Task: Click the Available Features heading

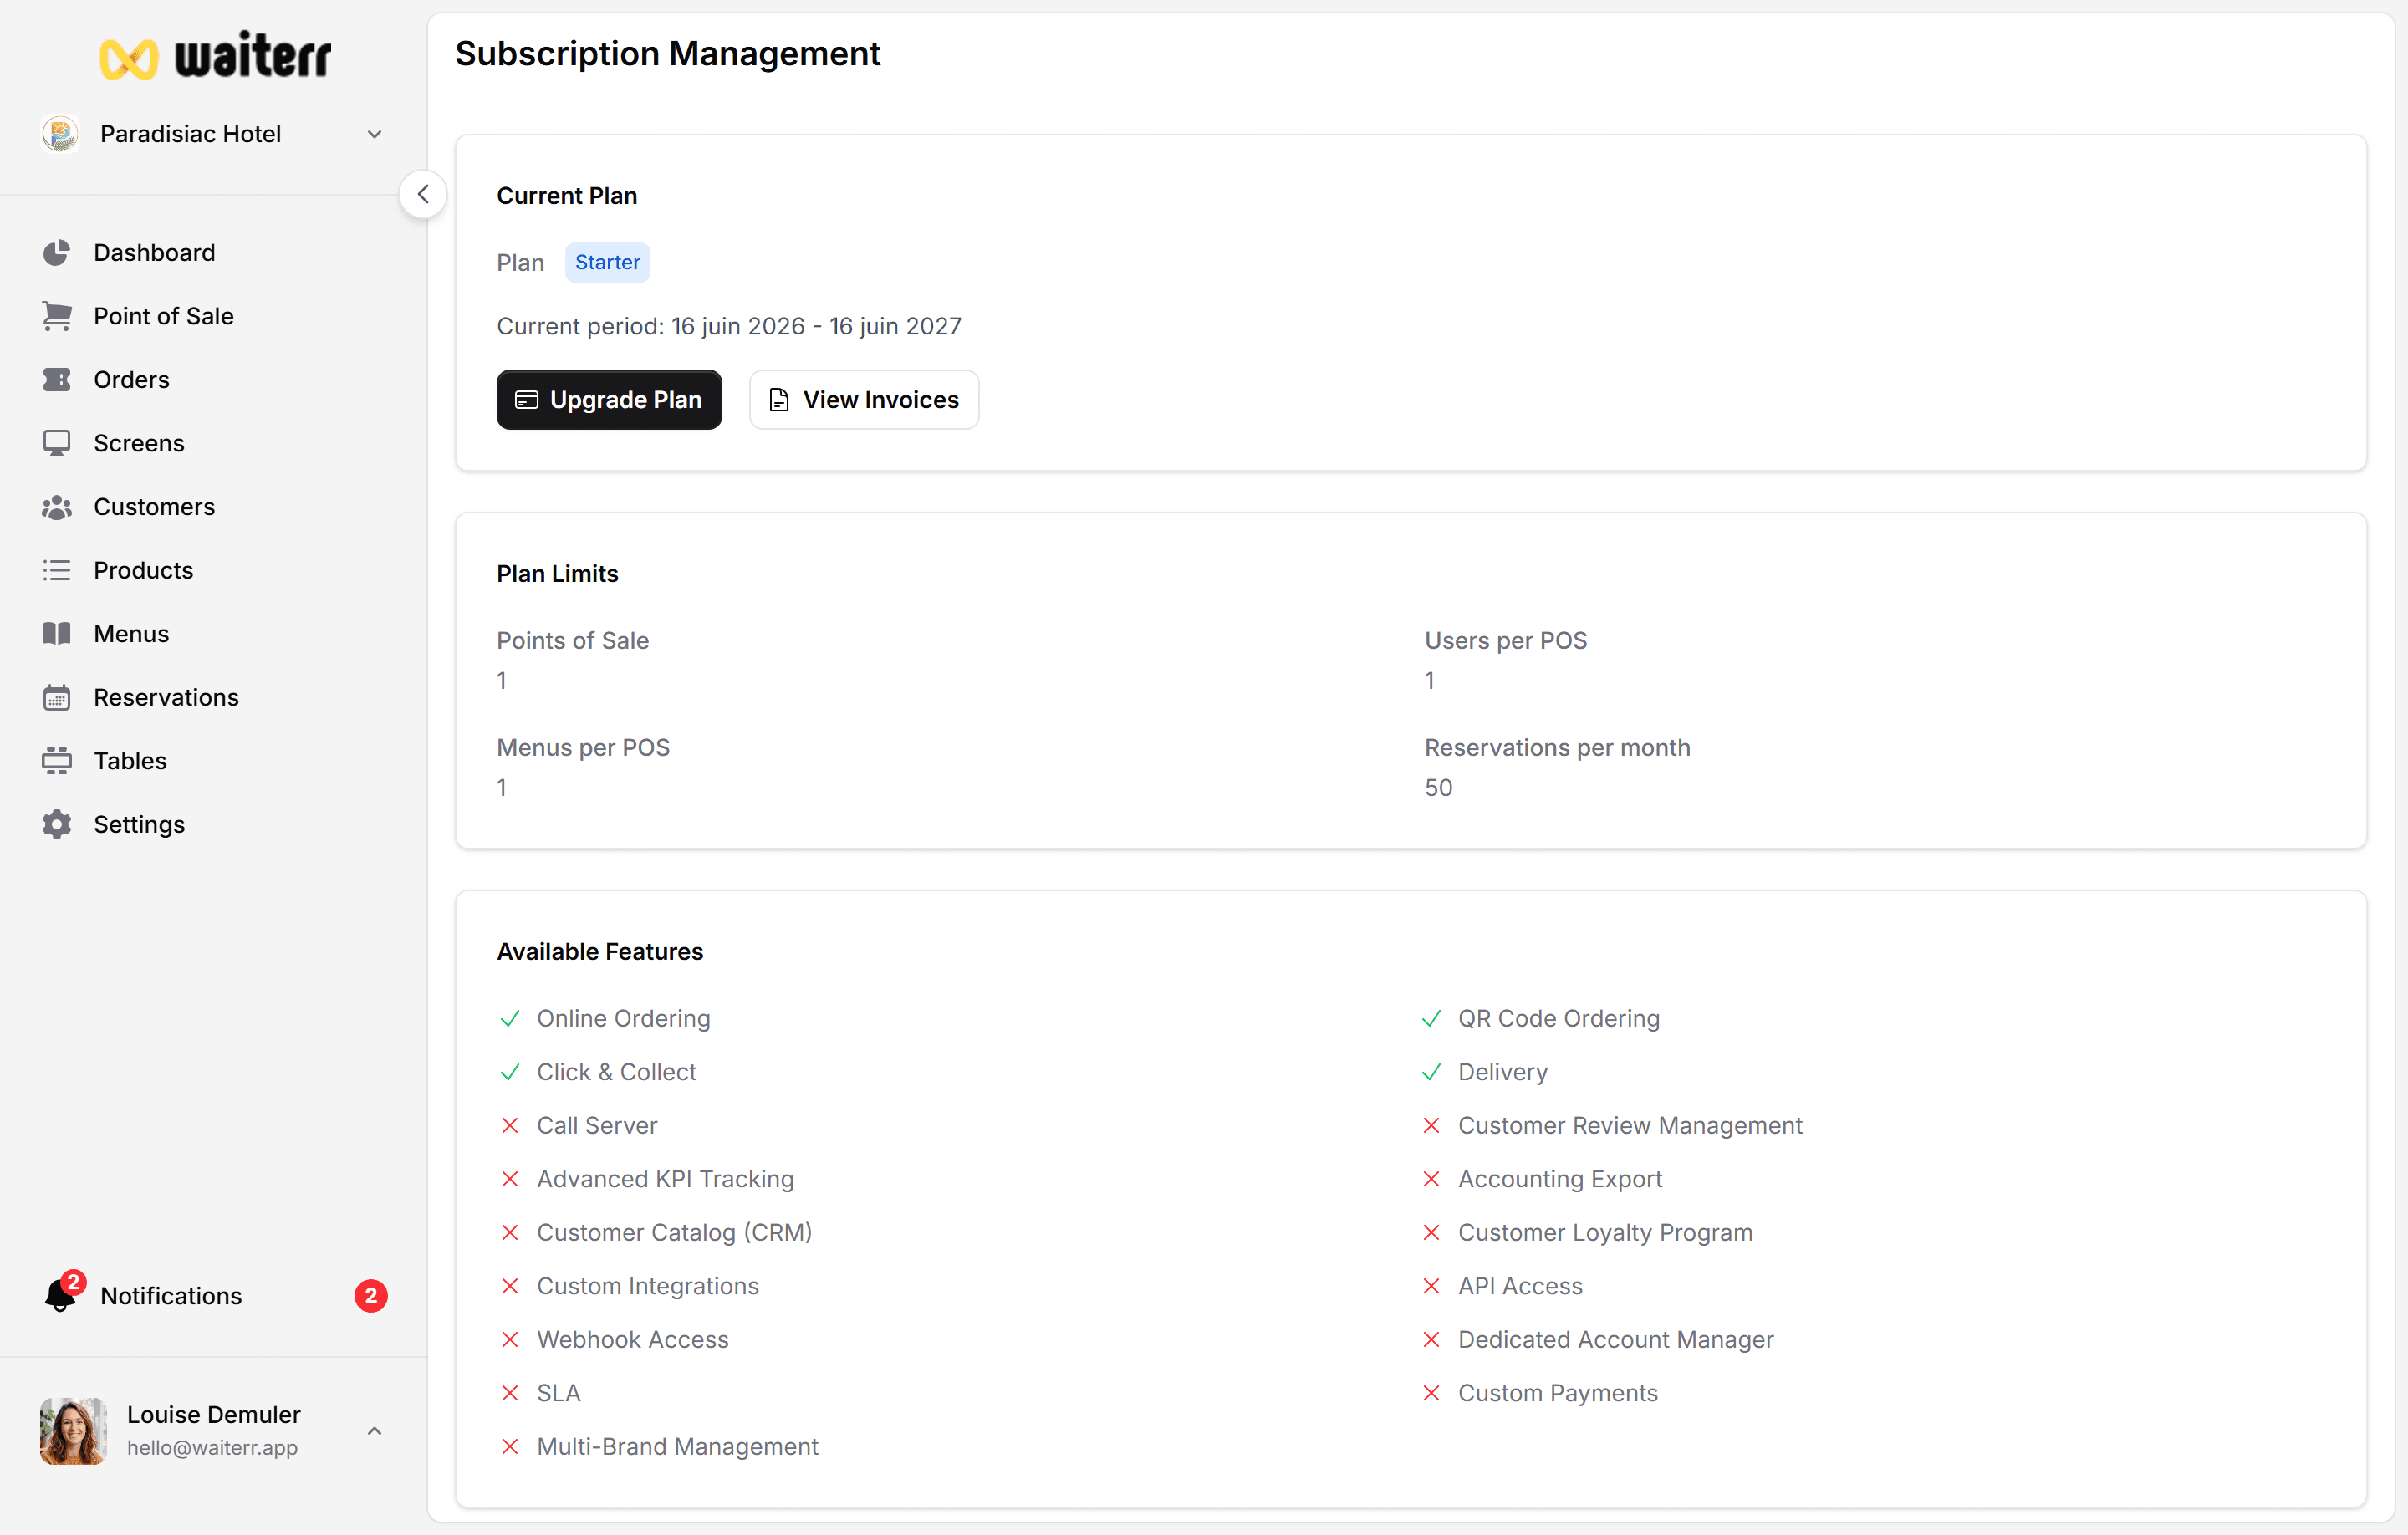Action: click(600, 951)
